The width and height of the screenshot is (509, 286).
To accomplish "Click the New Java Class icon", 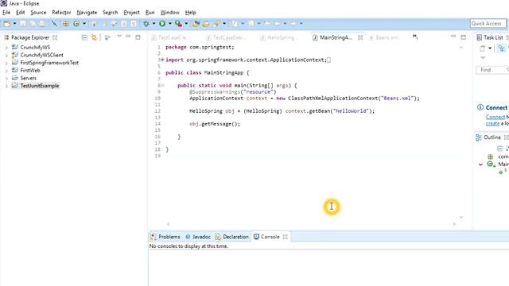I will 76,24.
